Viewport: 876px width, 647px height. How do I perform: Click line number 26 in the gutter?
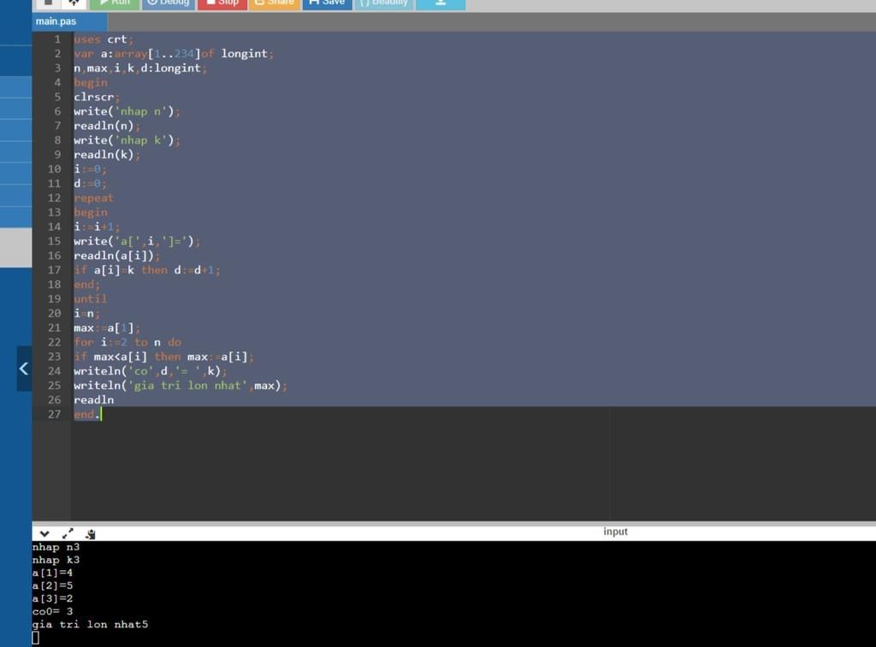tap(54, 400)
